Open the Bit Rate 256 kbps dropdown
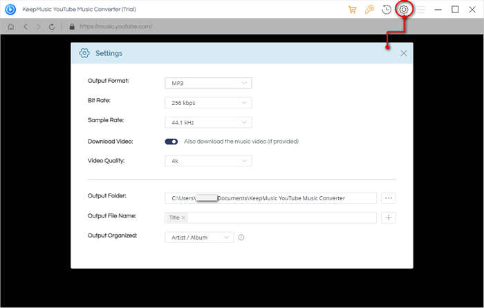Viewport: 484px width, 308px height. pyautogui.click(x=208, y=103)
